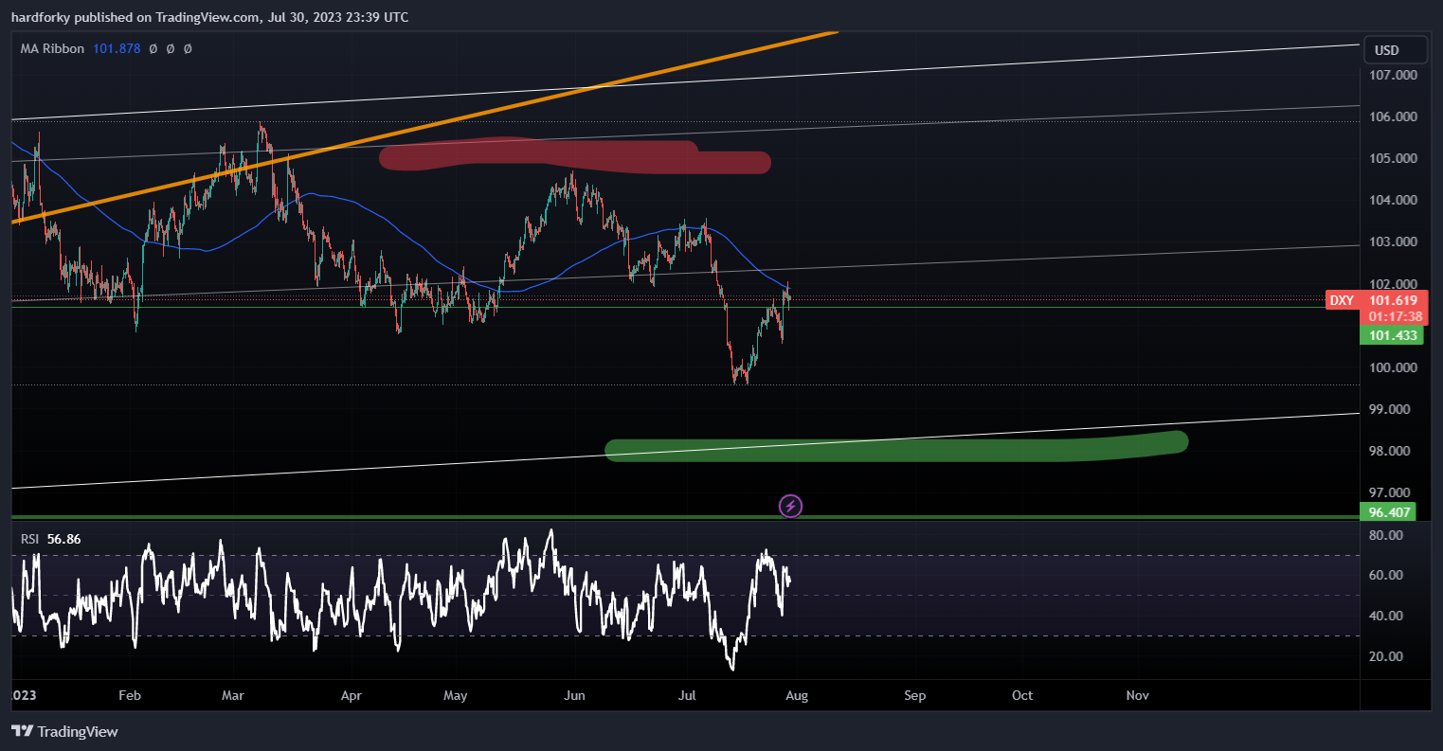Click the May label on time axis
Viewport: 1443px width, 751px height.
[456, 695]
